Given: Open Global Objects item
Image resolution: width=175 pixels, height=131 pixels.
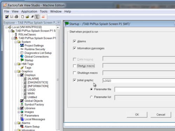Looking at the screenshot, I should pyautogui.click(x=34, y=101).
